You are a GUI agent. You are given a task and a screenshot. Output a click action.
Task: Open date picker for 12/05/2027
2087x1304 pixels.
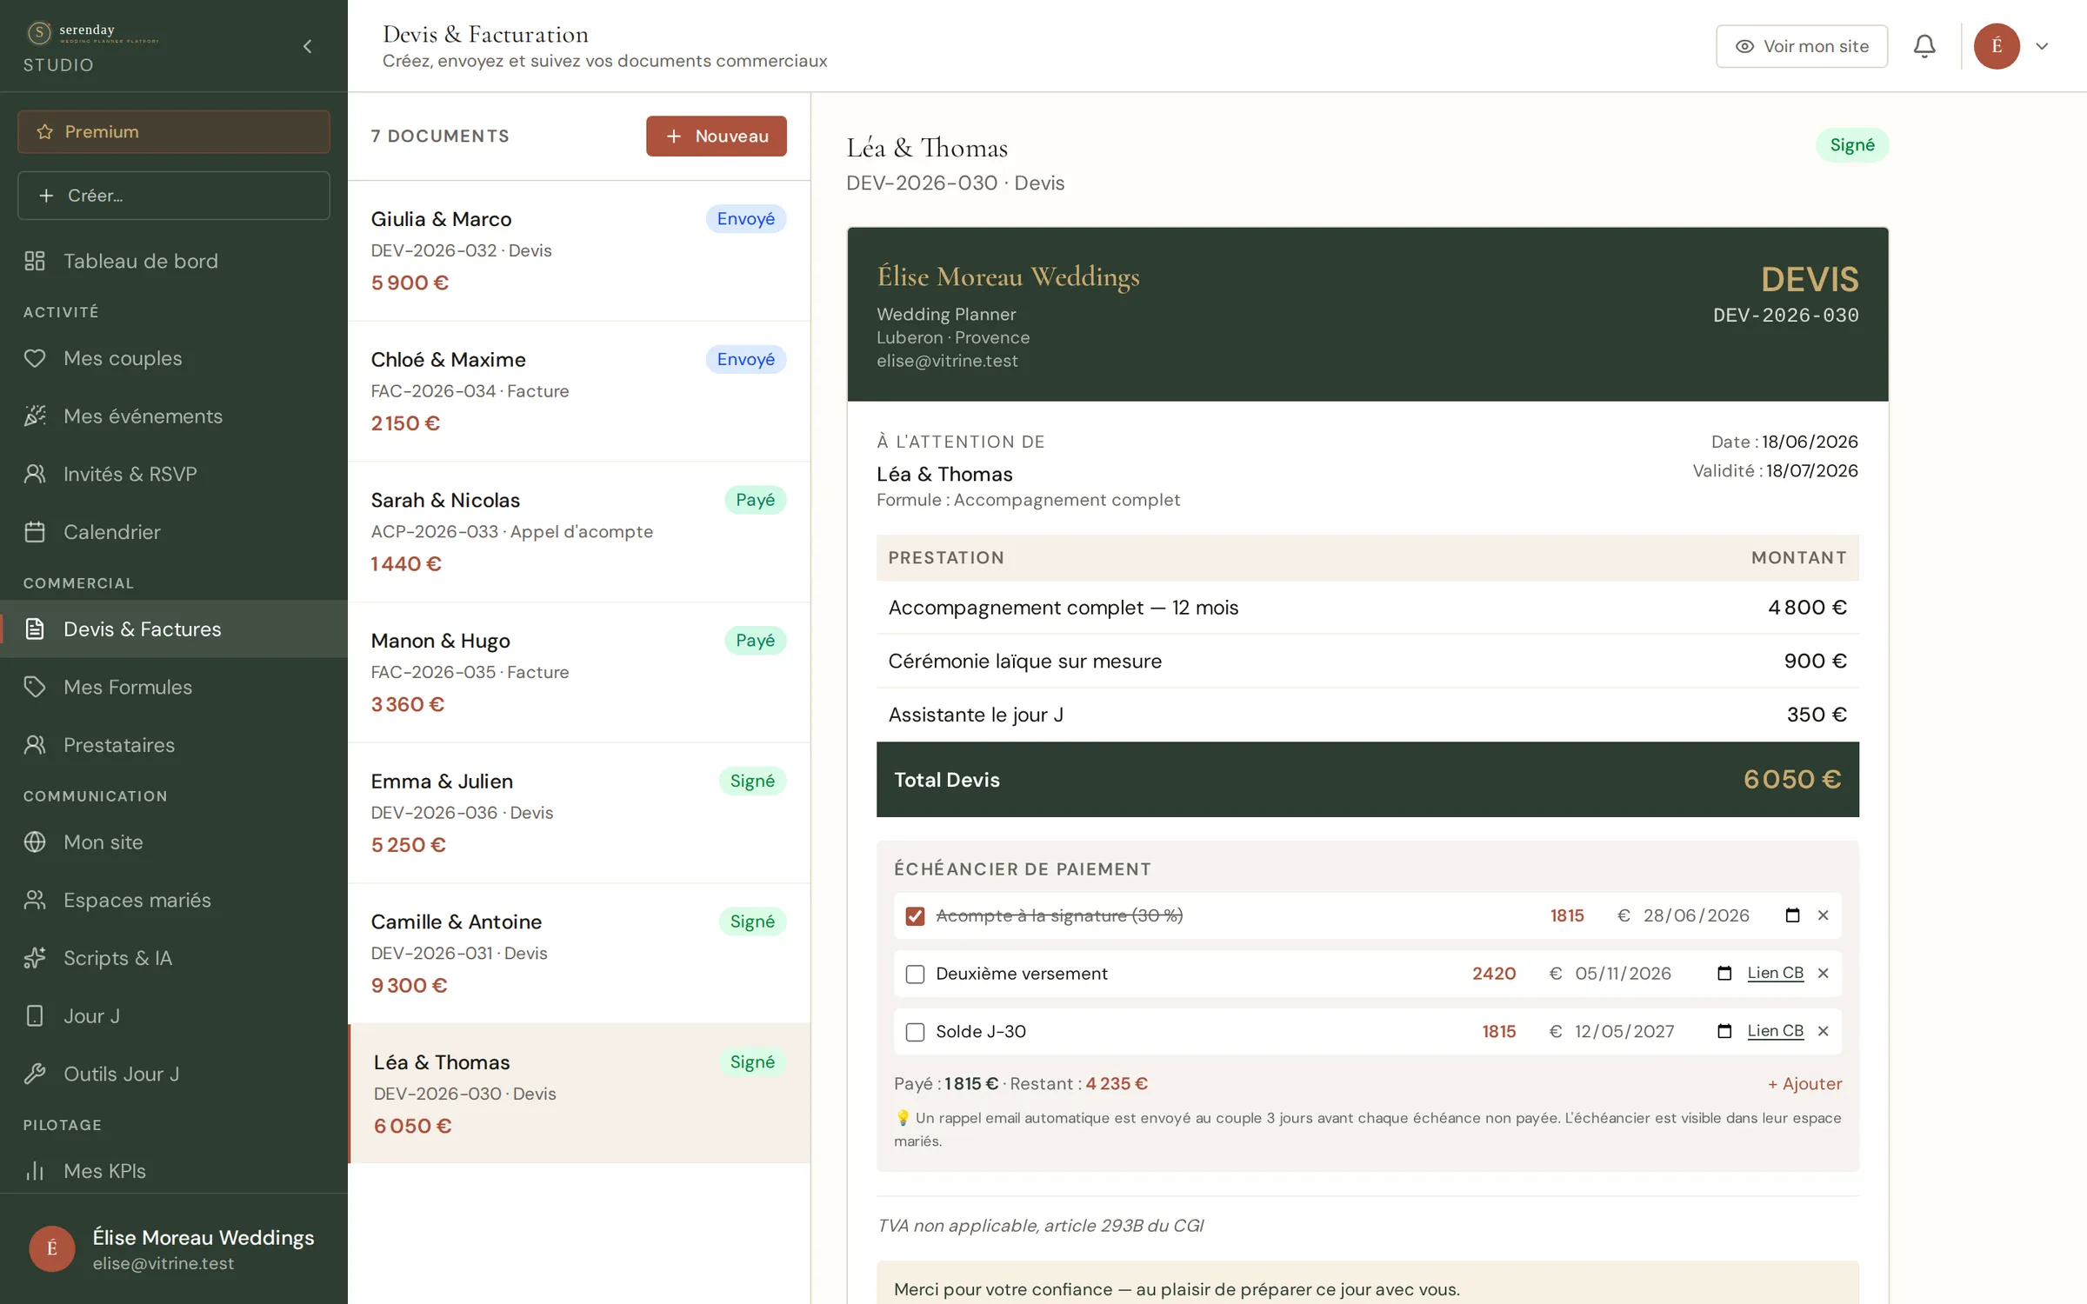tap(1724, 1031)
